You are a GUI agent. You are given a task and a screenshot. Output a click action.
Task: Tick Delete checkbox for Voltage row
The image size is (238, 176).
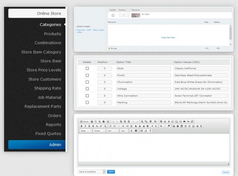coord(87,89)
